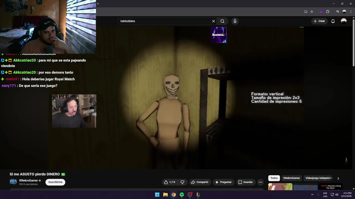
Task: Open the Windows Start menu
Action: click(157, 195)
